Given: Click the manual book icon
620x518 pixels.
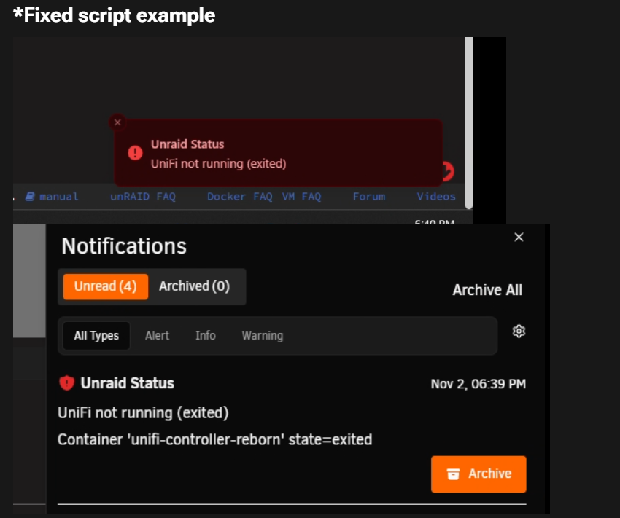Looking at the screenshot, I should [x=30, y=196].
